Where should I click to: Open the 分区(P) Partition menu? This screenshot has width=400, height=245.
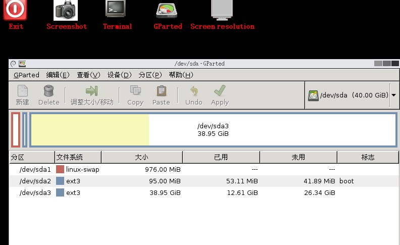point(151,75)
